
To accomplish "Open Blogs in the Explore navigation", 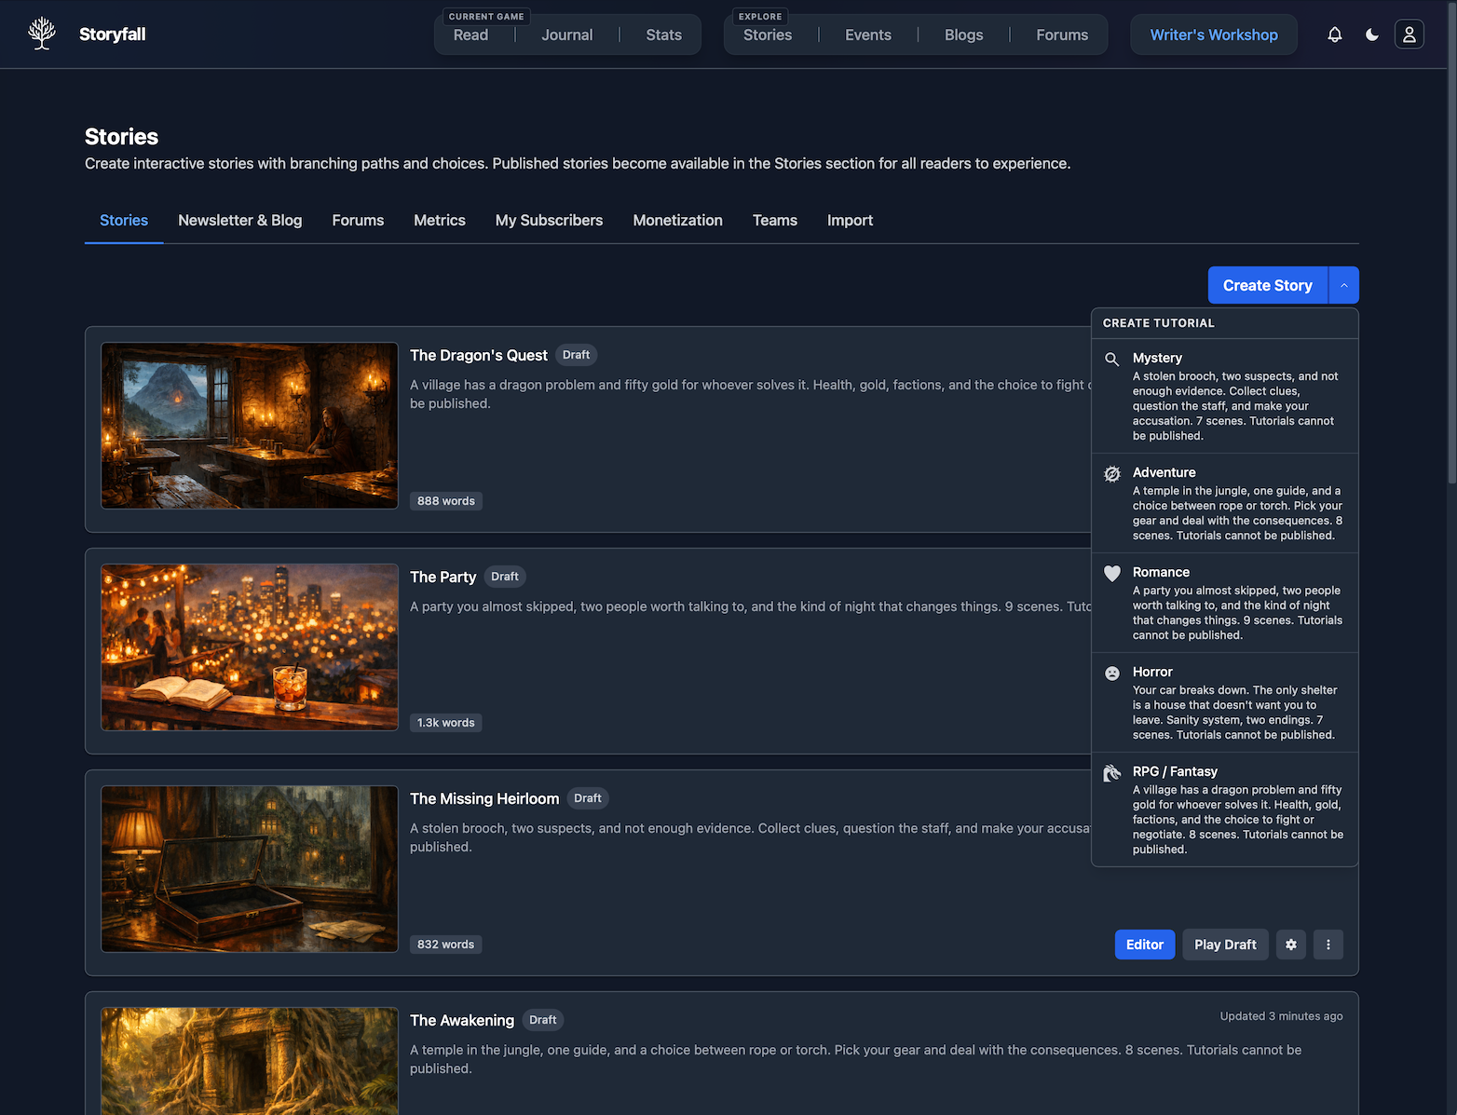I will click(963, 34).
